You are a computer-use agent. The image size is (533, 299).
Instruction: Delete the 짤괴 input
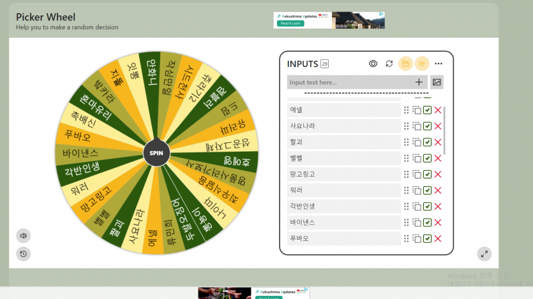pyautogui.click(x=438, y=142)
